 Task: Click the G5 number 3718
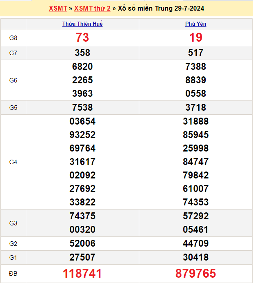point(196,107)
